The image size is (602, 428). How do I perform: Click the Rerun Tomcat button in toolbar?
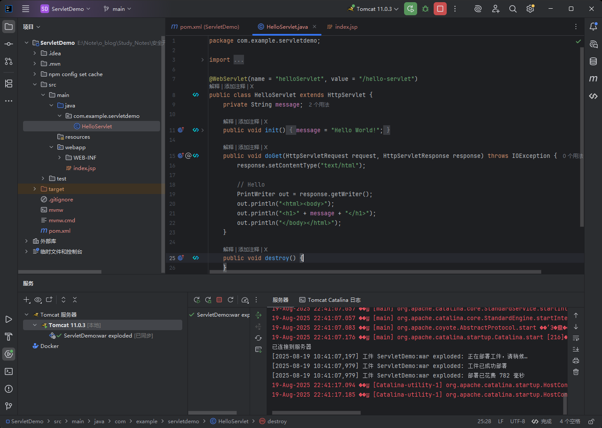coord(410,9)
